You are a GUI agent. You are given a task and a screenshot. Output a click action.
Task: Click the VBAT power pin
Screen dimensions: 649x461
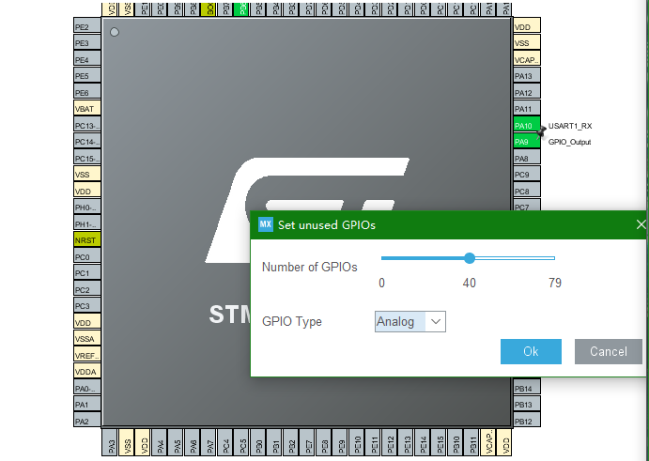click(87, 108)
